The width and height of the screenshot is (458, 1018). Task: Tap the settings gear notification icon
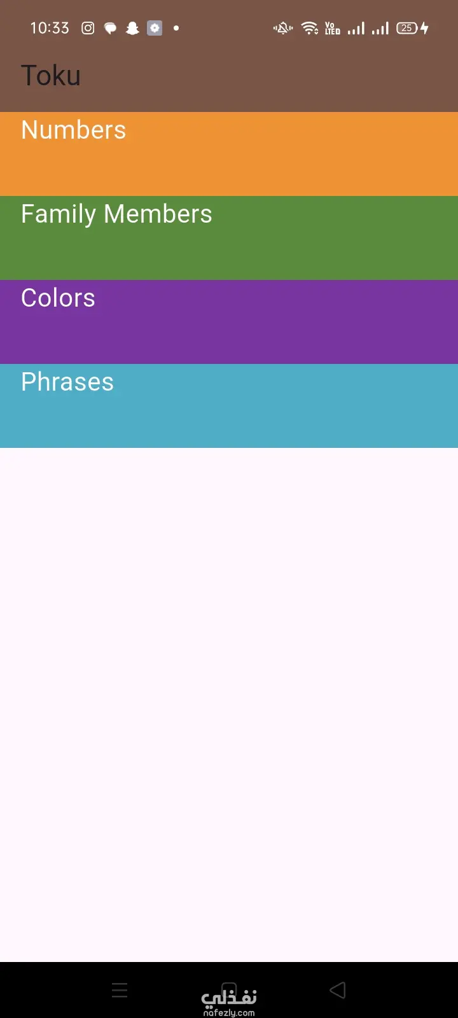155,28
